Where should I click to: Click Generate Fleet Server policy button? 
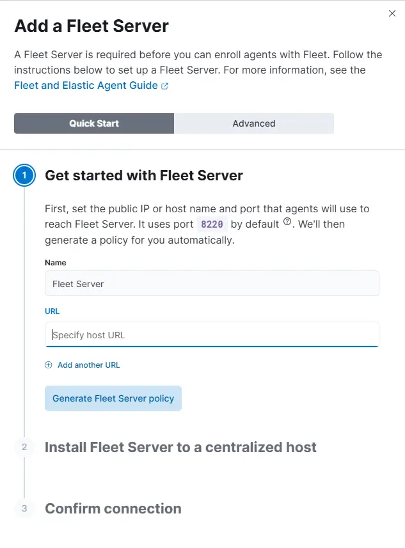(113, 398)
